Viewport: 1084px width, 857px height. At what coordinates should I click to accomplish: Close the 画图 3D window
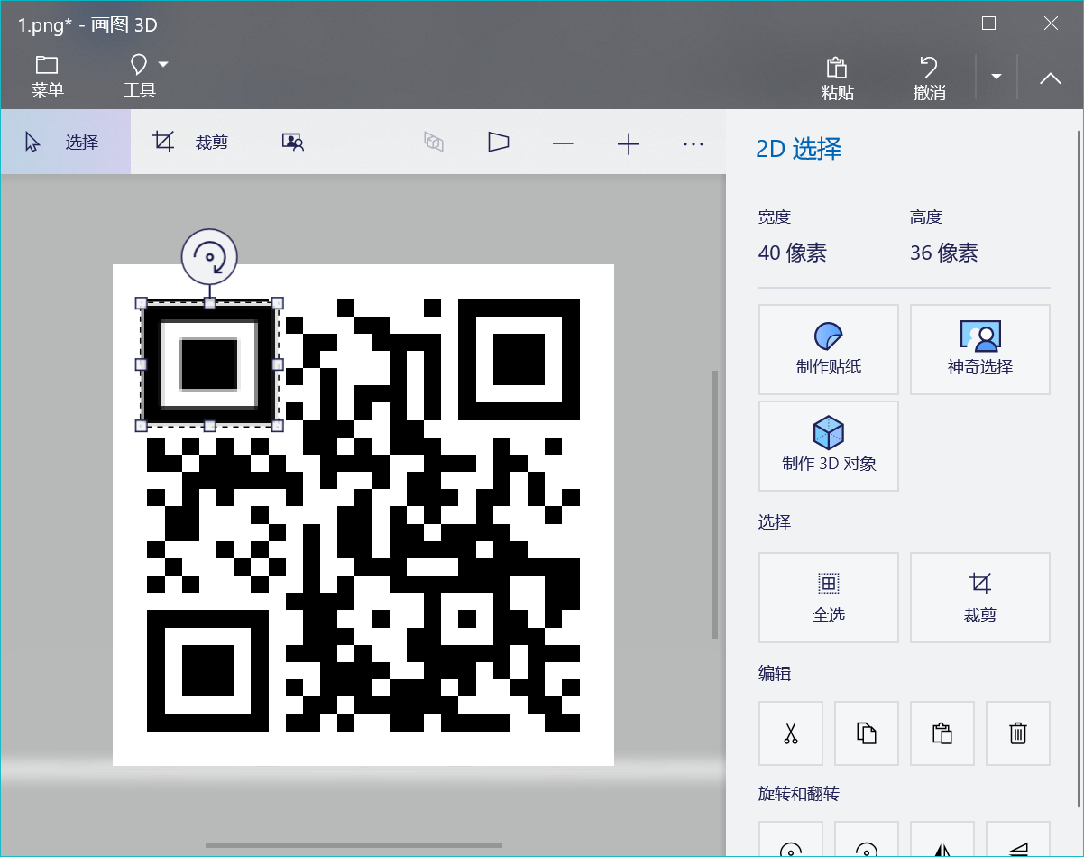click(x=1051, y=24)
